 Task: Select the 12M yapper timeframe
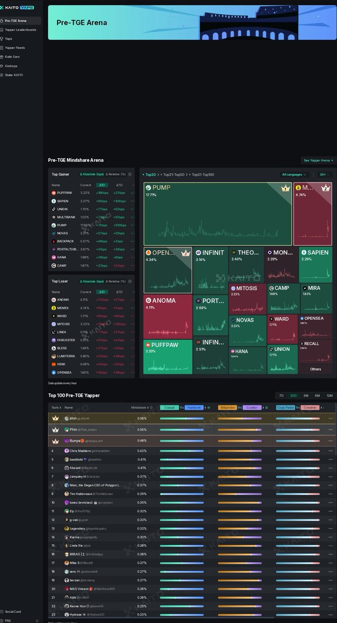(x=330, y=396)
